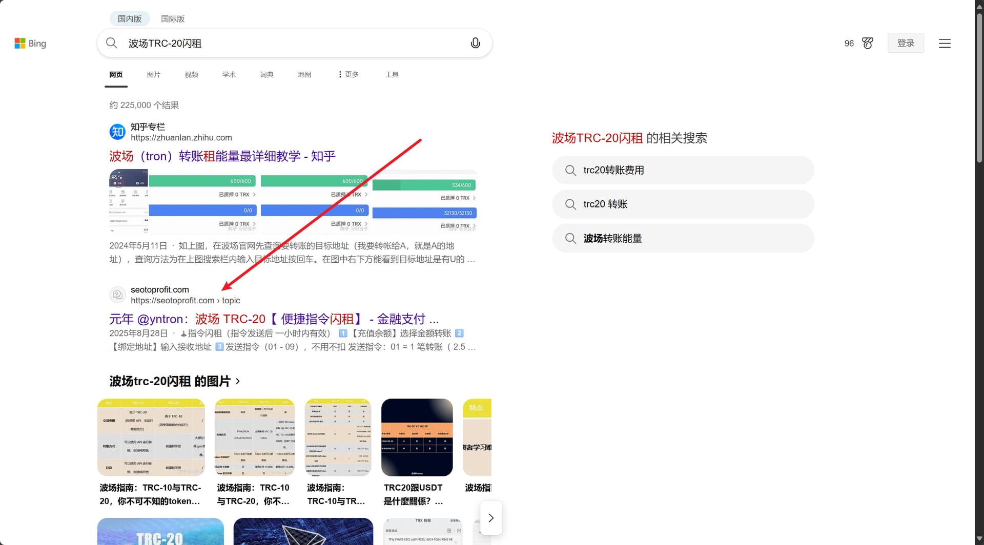Switch to 国内版 search mode
The width and height of the screenshot is (984, 545).
pyautogui.click(x=129, y=19)
